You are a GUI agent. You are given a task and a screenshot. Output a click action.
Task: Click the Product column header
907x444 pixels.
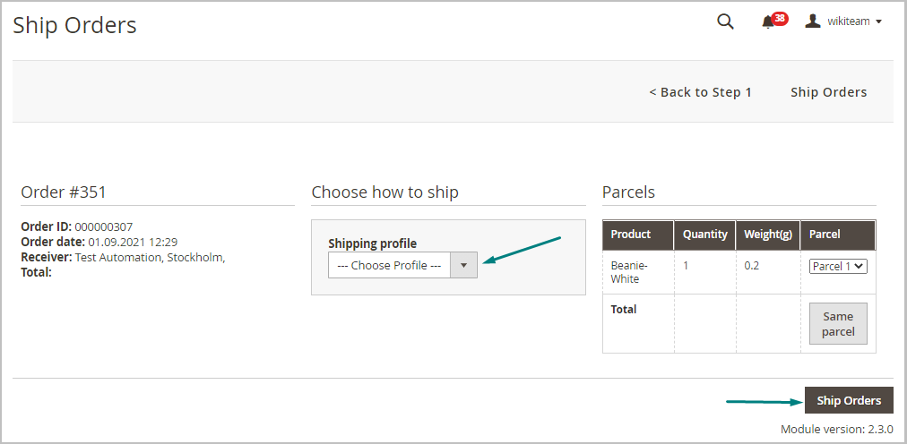tap(631, 235)
